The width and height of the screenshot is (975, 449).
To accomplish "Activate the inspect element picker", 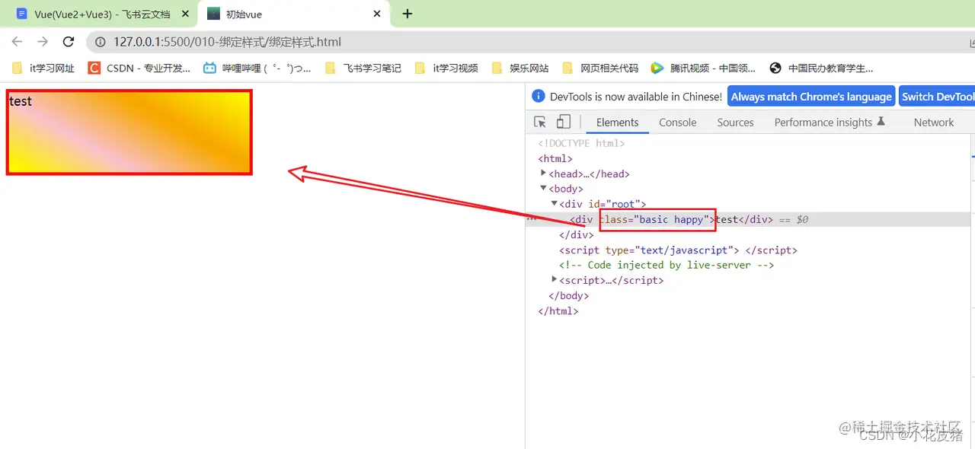I will click(x=540, y=122).
